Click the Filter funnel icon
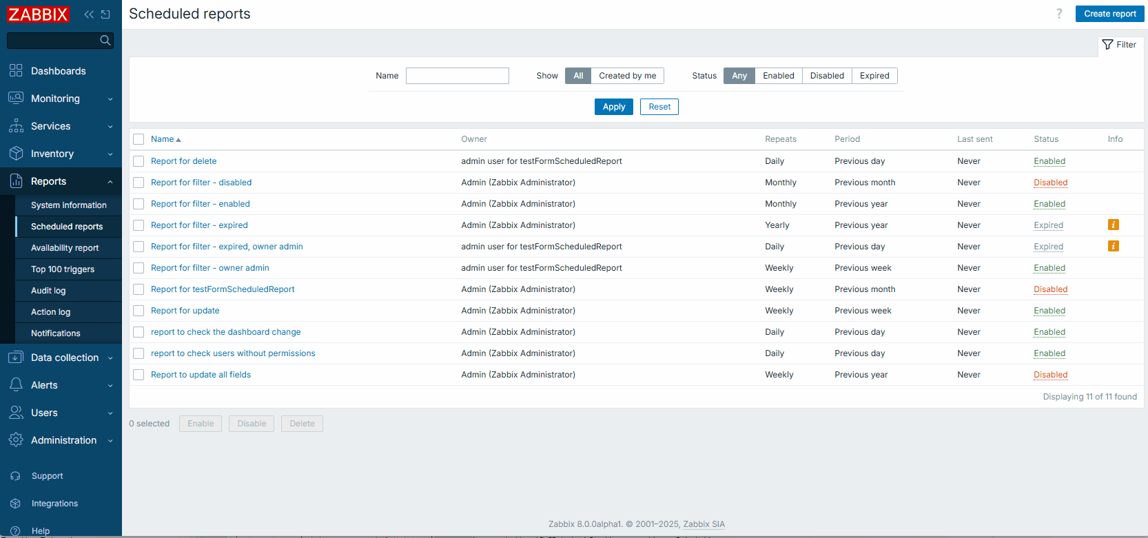 [x=1108, y=45]
